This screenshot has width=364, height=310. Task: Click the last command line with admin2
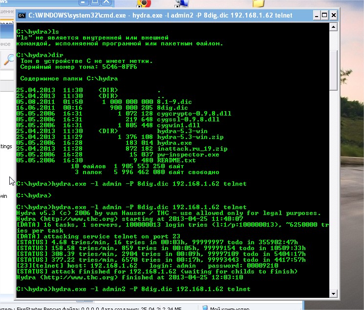pos(133,289)
